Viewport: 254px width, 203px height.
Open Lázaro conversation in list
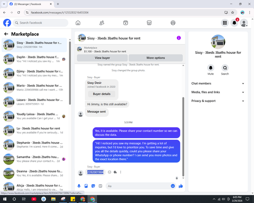34,102
